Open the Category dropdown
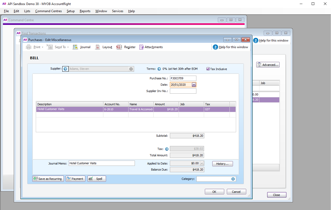This screenshot has width=331, height=210. pyautogui.click(x=233, y=179)
